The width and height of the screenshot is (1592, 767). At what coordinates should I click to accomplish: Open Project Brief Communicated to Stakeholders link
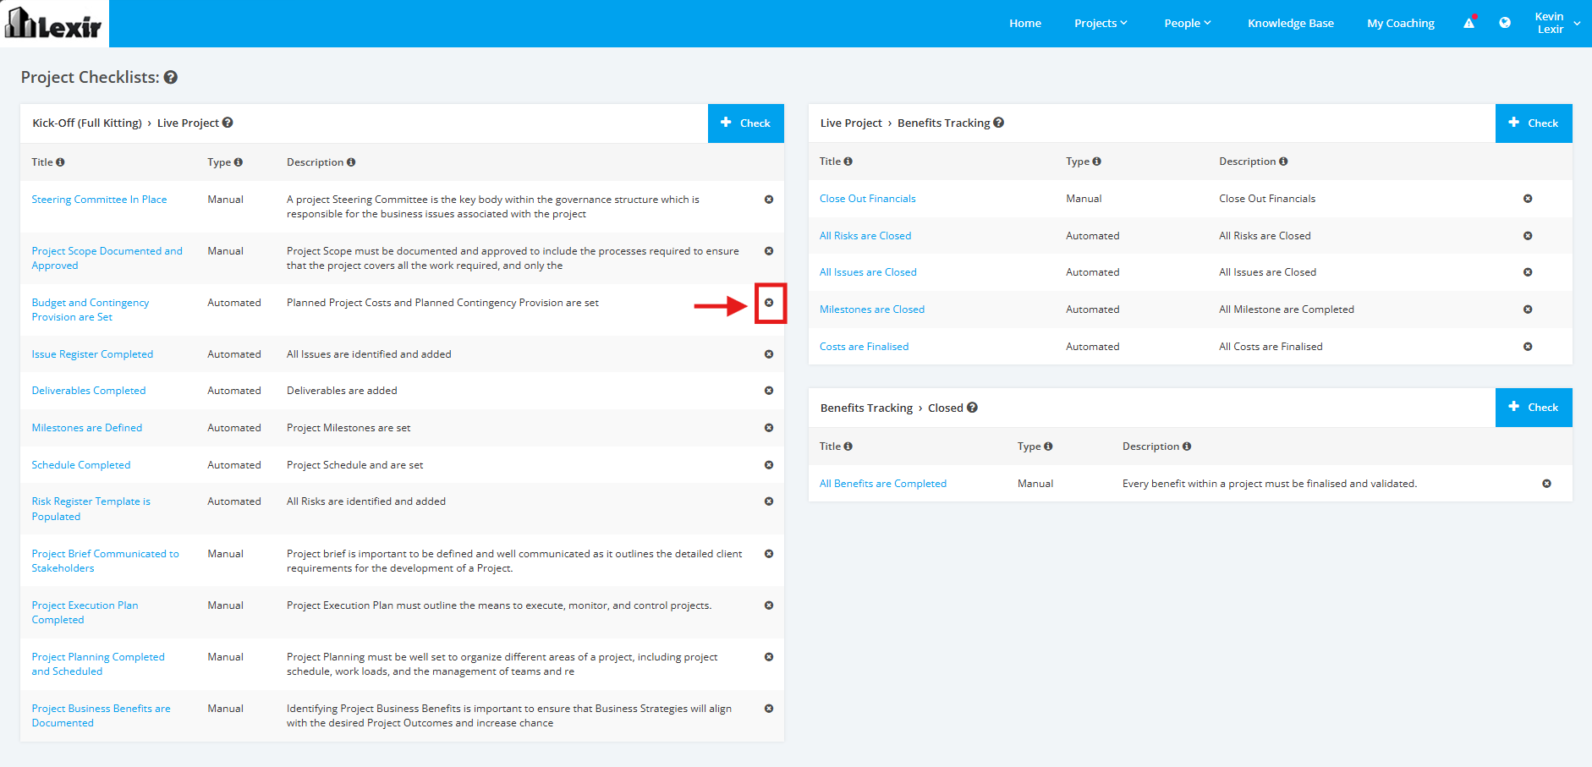[105, 561]
